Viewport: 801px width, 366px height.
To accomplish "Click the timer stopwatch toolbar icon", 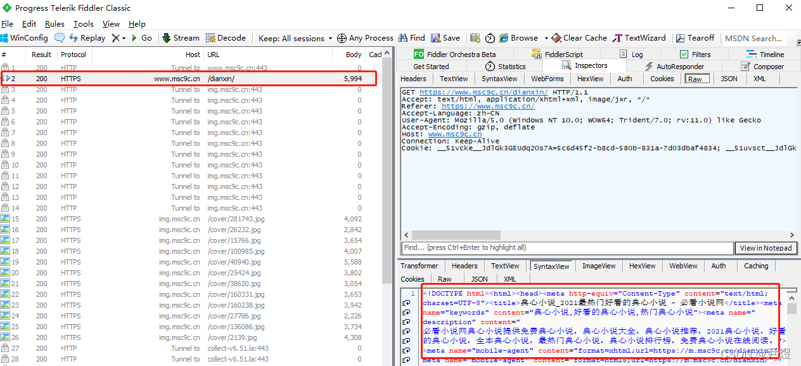I will (490, 38).
